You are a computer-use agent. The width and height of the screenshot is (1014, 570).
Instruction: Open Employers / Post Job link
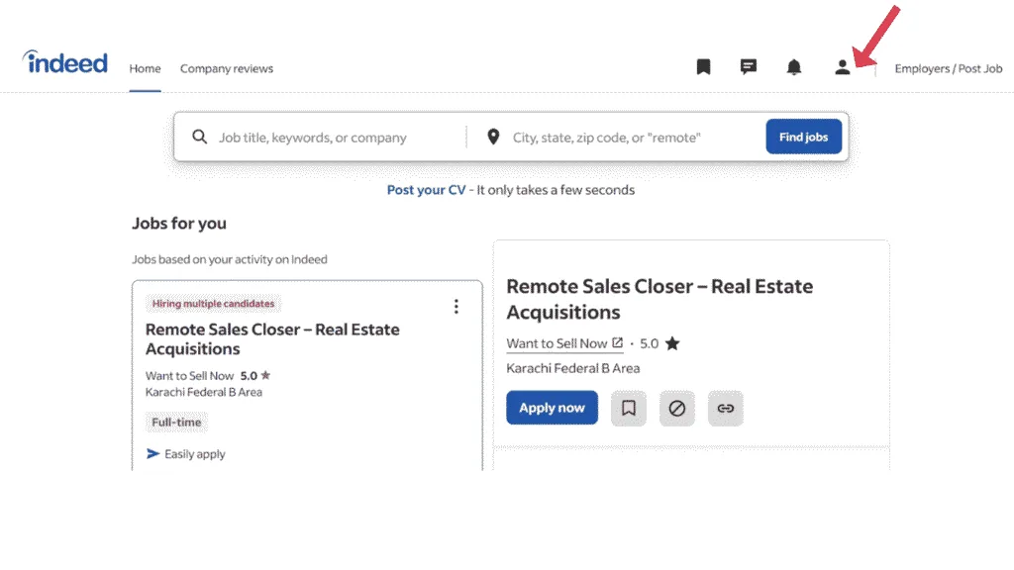pos(948,69)
